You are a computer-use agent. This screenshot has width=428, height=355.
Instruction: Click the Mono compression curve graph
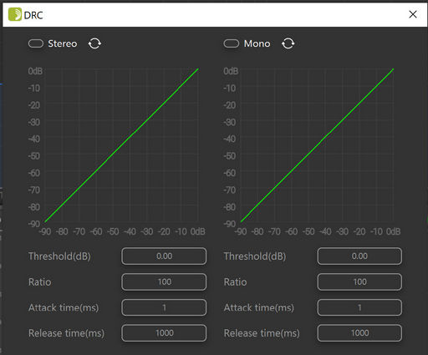point(317,145)
